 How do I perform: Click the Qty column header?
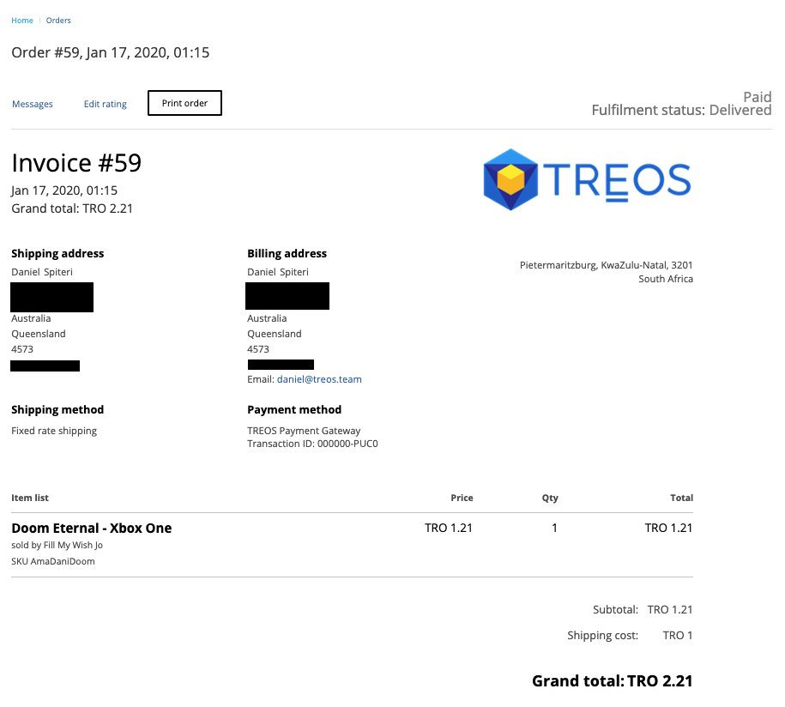pos(550,498)
